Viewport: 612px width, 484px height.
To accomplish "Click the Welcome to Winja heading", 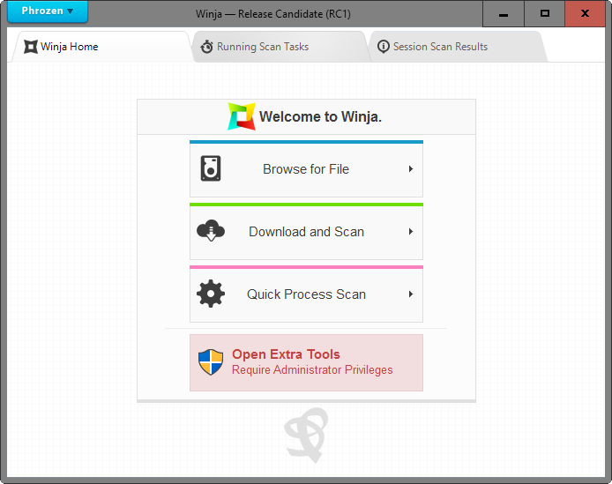I will tap(320, 116).
